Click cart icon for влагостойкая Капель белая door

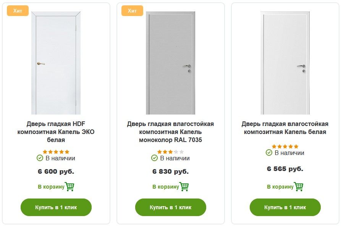[299, 187]
